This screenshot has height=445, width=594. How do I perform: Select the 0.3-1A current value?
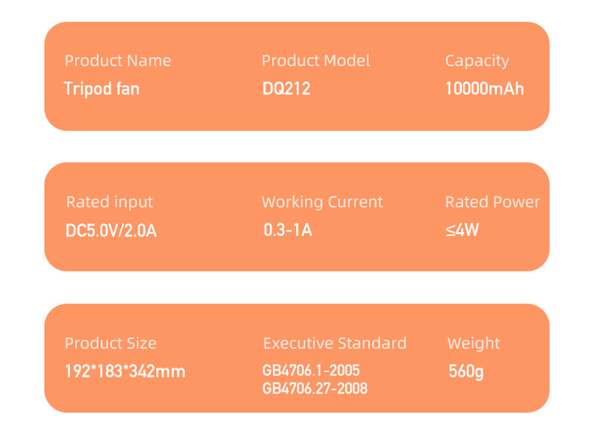coord(287,230)
